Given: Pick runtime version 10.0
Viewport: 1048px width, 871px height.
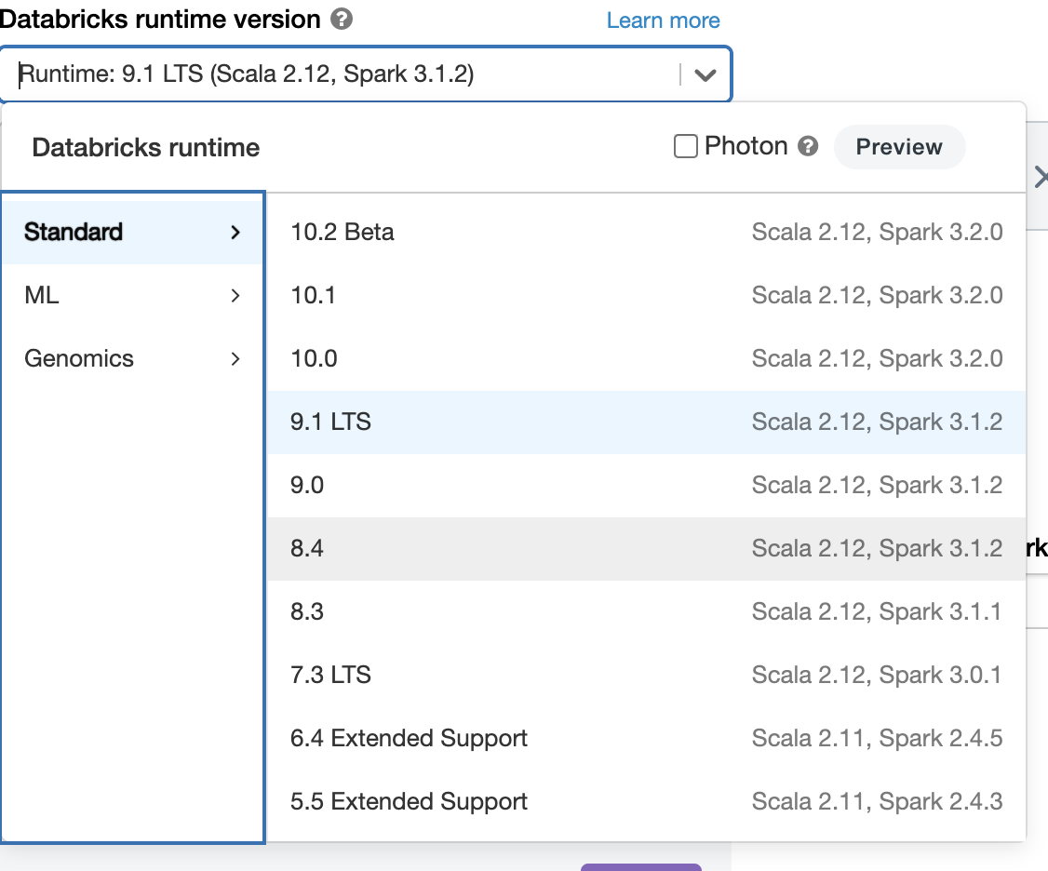Looking at the screenshot, I should coord(646,358).
